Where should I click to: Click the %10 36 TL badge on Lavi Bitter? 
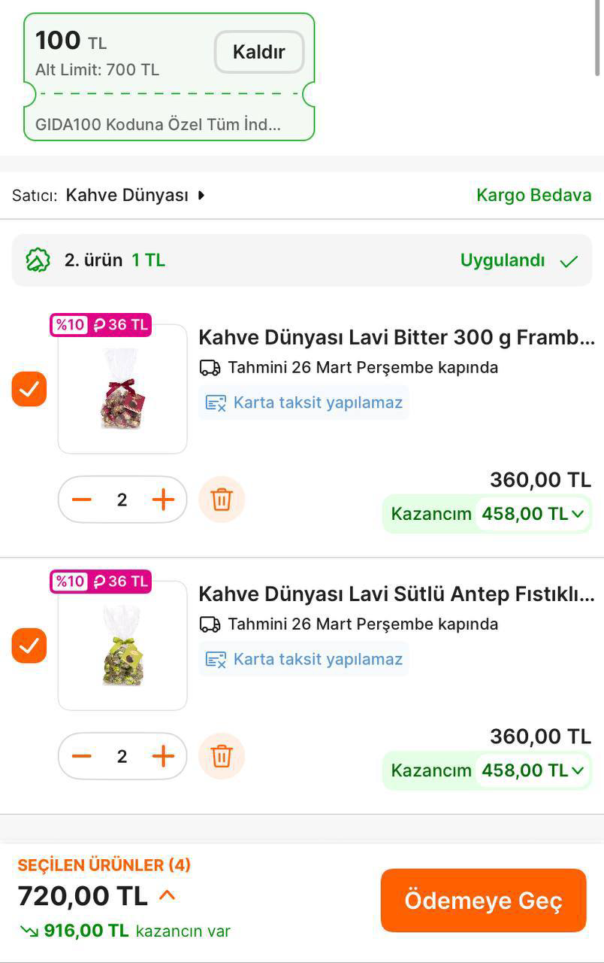pos(101,325)
